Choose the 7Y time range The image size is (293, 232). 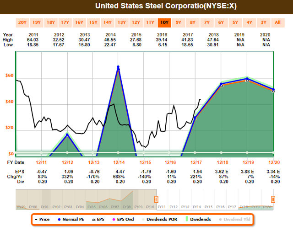coord(207,22)
